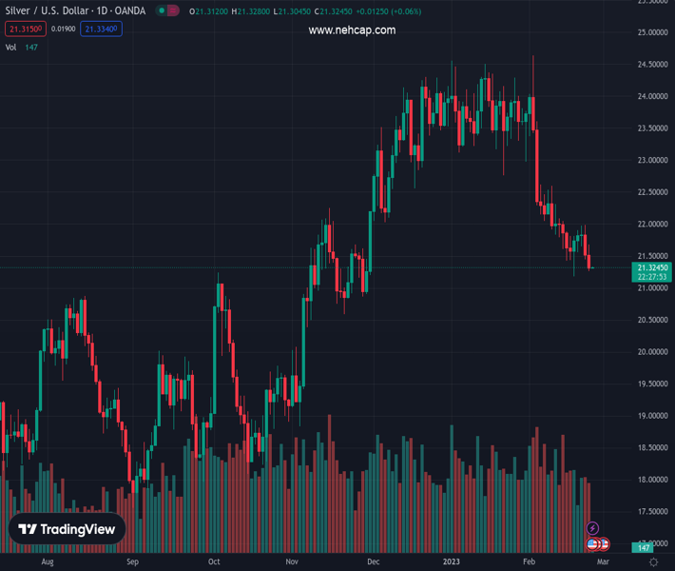
Task: Click the blue buy price 21.3340 button
Action: (x=102, y=29)
